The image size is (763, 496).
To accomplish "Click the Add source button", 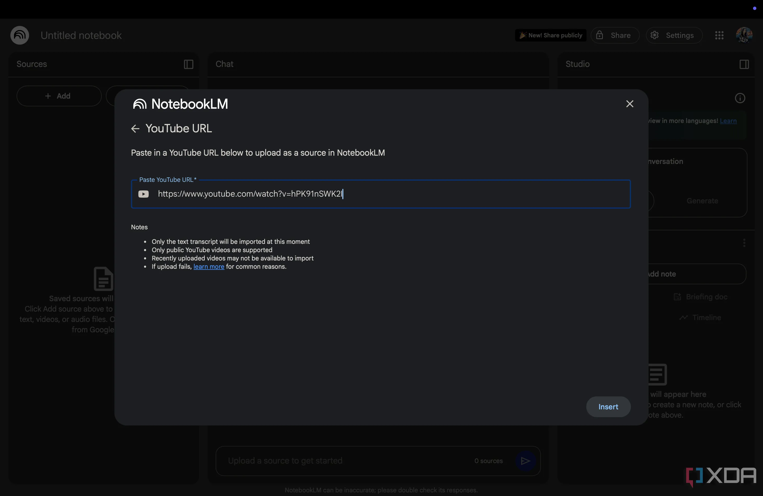I will (59, 96).
